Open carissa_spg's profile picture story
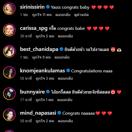 [x=9, y=30]
